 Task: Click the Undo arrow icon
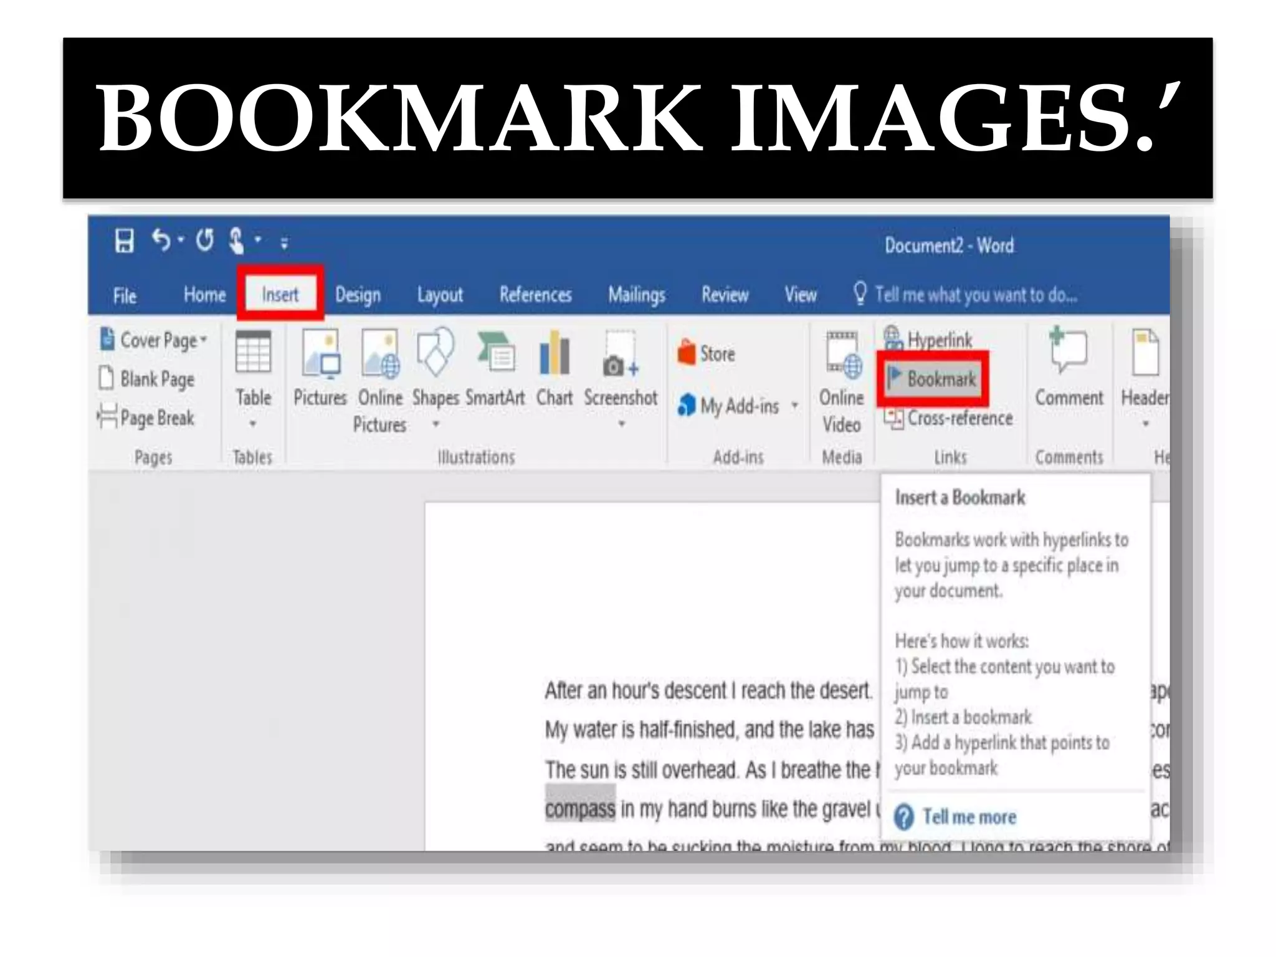coord(161,239)
